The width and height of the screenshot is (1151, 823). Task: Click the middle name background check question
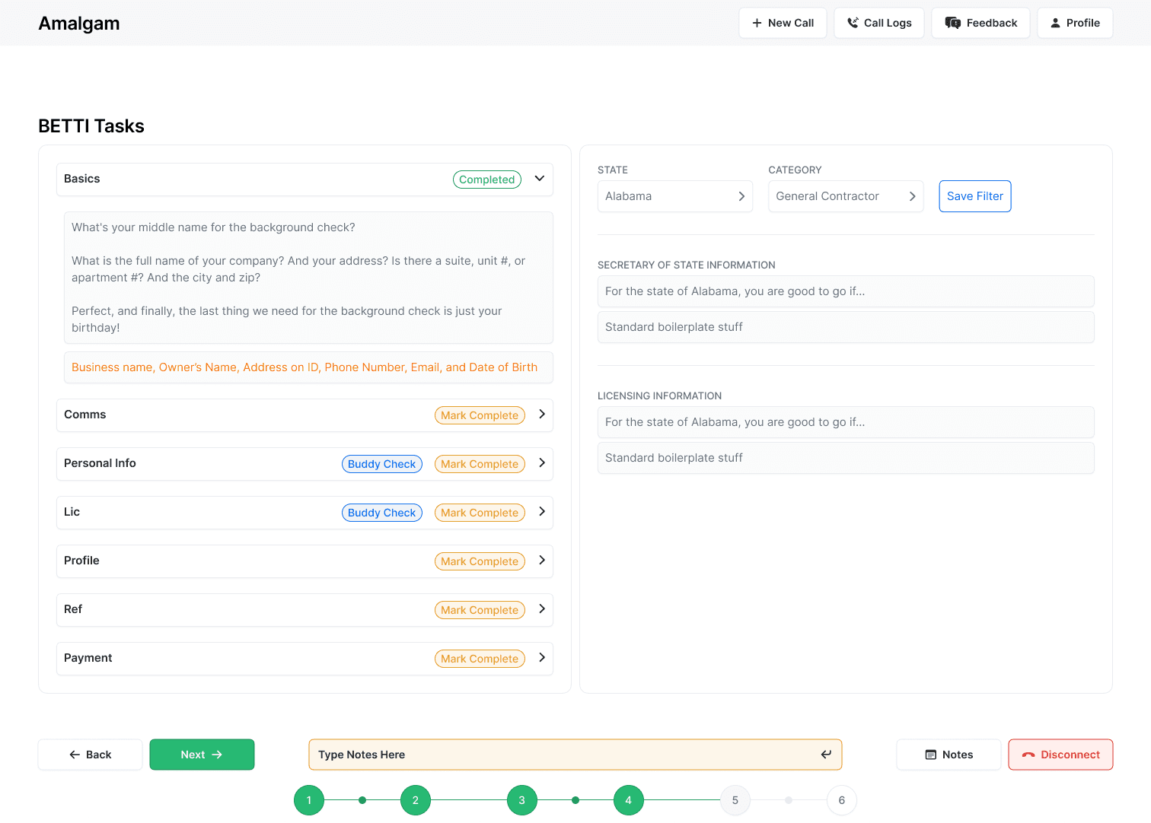(213, 227)
